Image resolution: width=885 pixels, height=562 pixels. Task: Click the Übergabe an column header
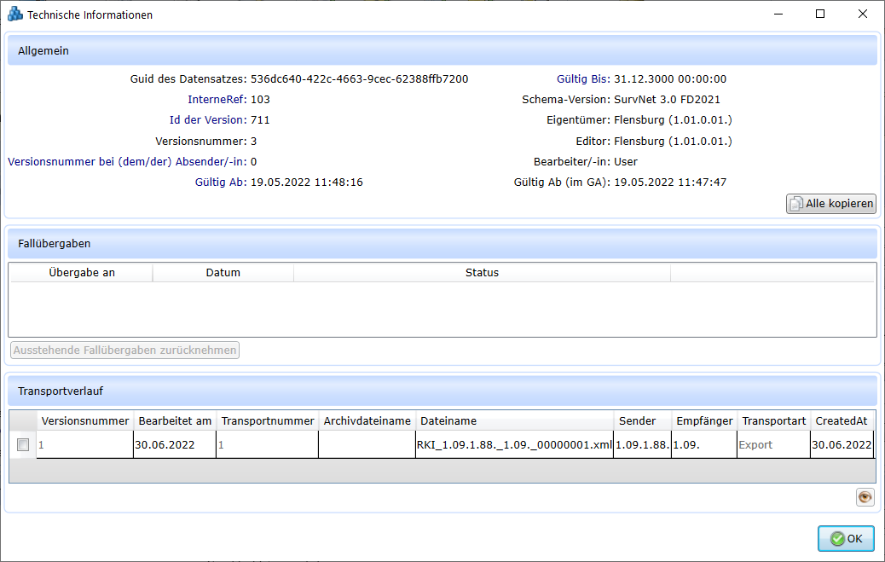click(81, 273)
